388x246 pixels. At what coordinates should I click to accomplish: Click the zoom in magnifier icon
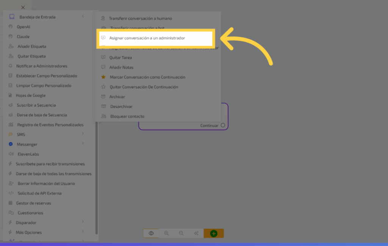(166, 233)
